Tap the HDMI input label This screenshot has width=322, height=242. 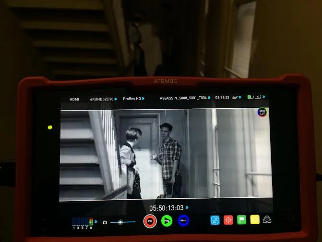74,100
